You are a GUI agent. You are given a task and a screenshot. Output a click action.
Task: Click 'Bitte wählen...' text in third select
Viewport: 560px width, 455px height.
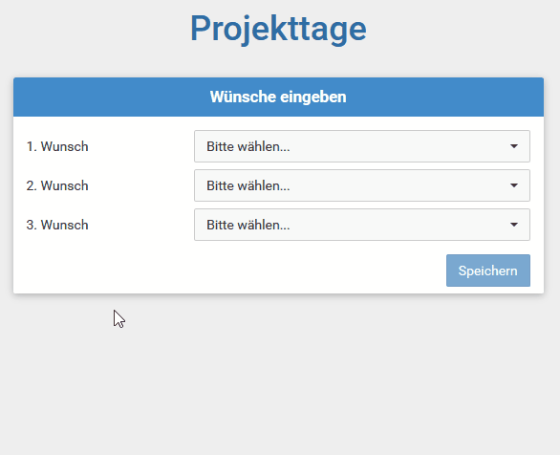pyautogui.click(x=248, y=225)
